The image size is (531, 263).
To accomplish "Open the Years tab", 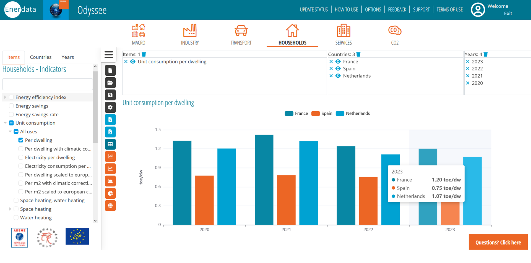I will pyautogui.click(x=67, y=57).
